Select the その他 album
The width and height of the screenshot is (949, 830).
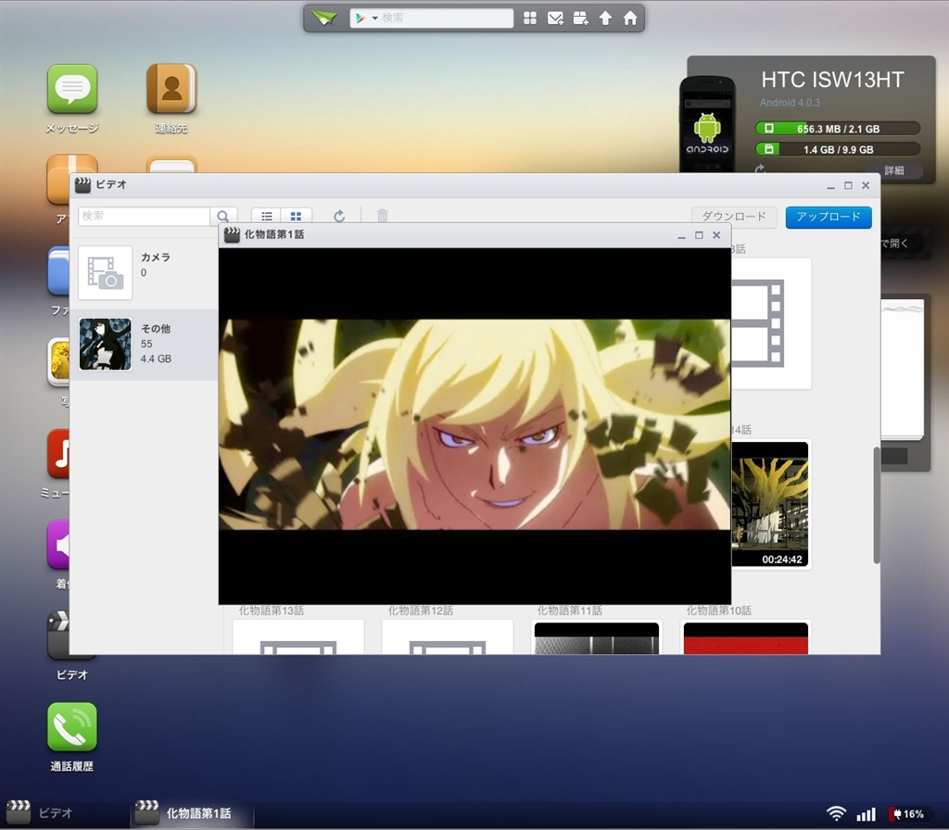[x=144, y=345]
